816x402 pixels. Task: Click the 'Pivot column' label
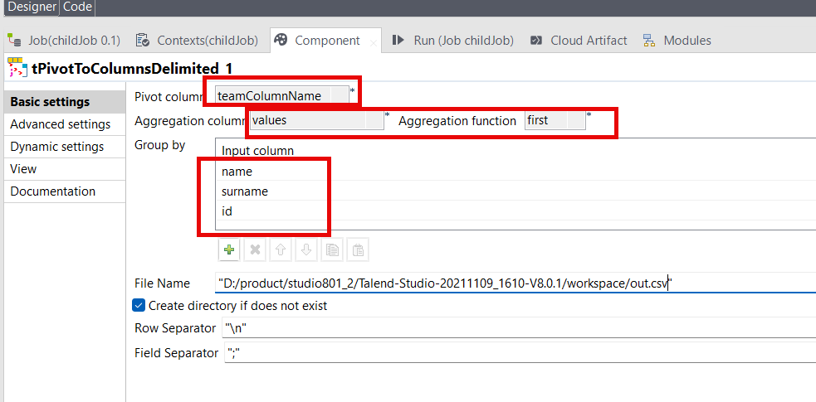[x=168, y=97]
